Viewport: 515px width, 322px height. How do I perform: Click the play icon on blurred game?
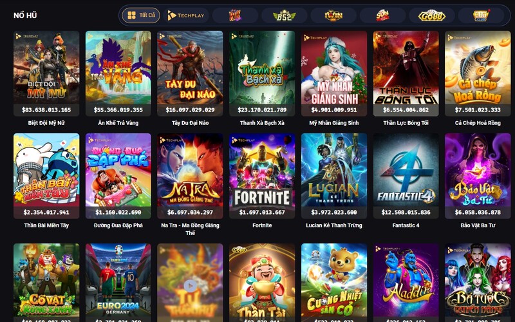190,286
